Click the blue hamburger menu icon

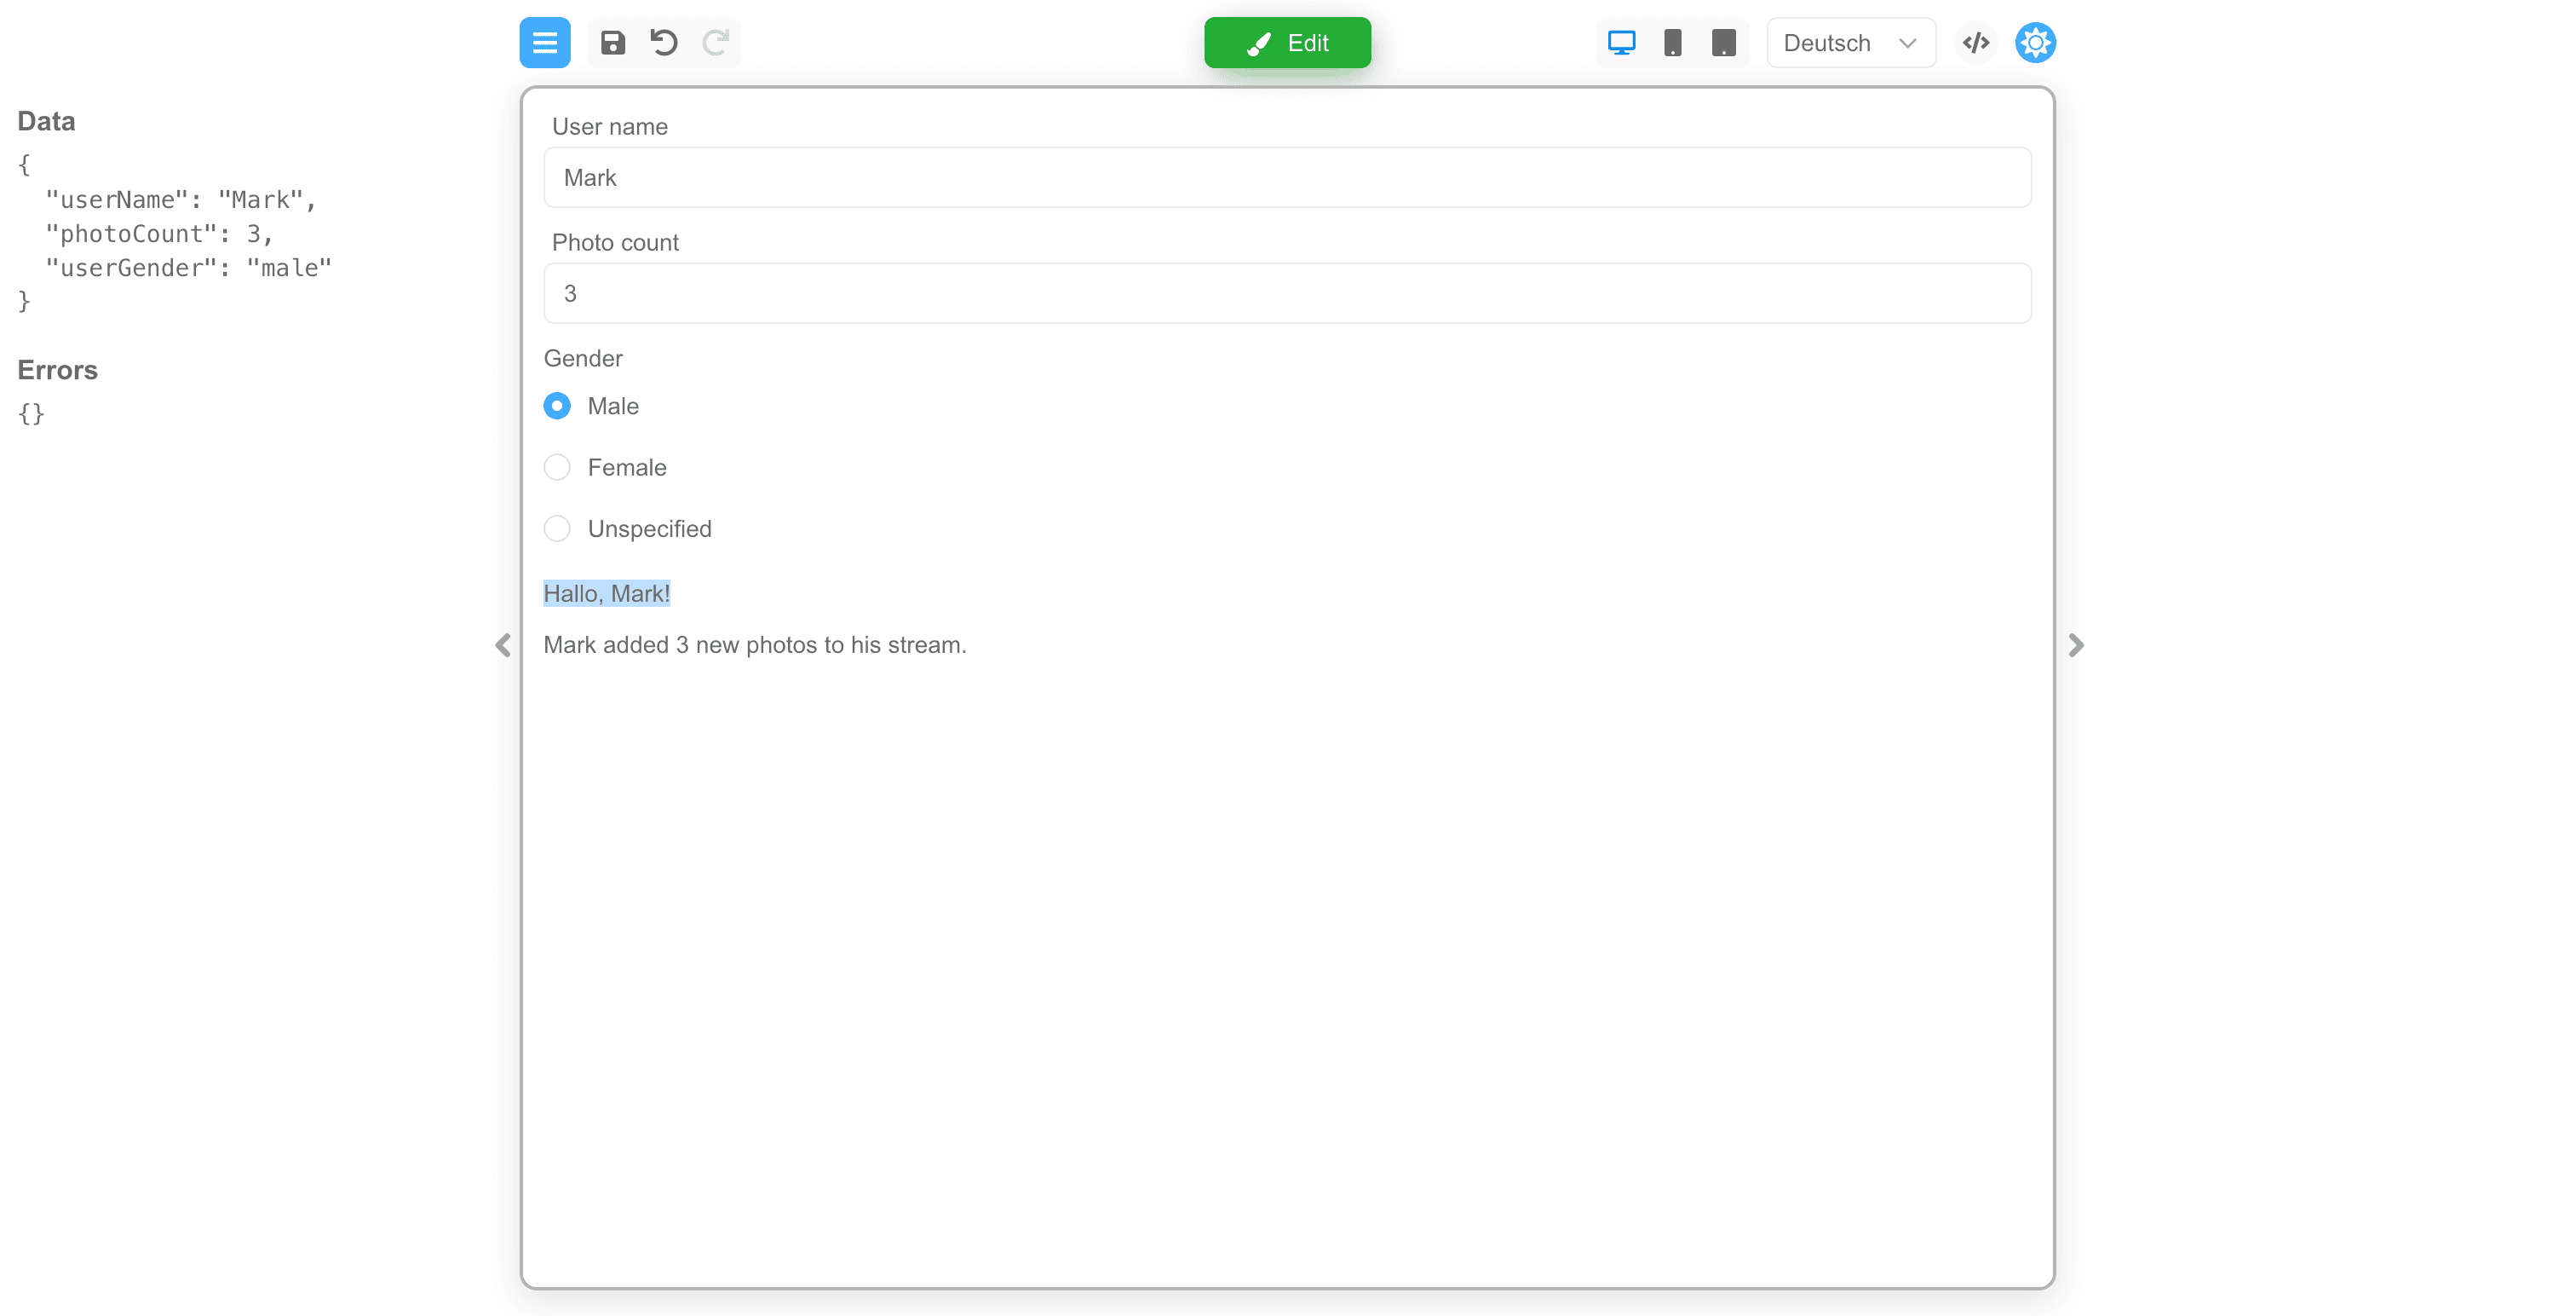point(544,43)
